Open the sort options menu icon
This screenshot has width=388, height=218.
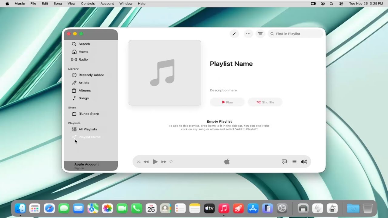point(260,34)
